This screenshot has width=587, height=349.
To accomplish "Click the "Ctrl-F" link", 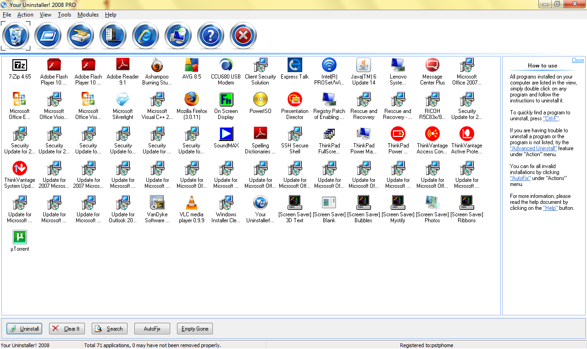I will [551, 118].
